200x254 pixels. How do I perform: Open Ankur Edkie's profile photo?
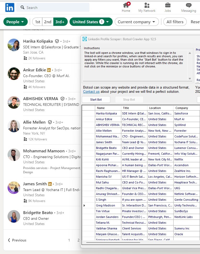tap(14, 74)
